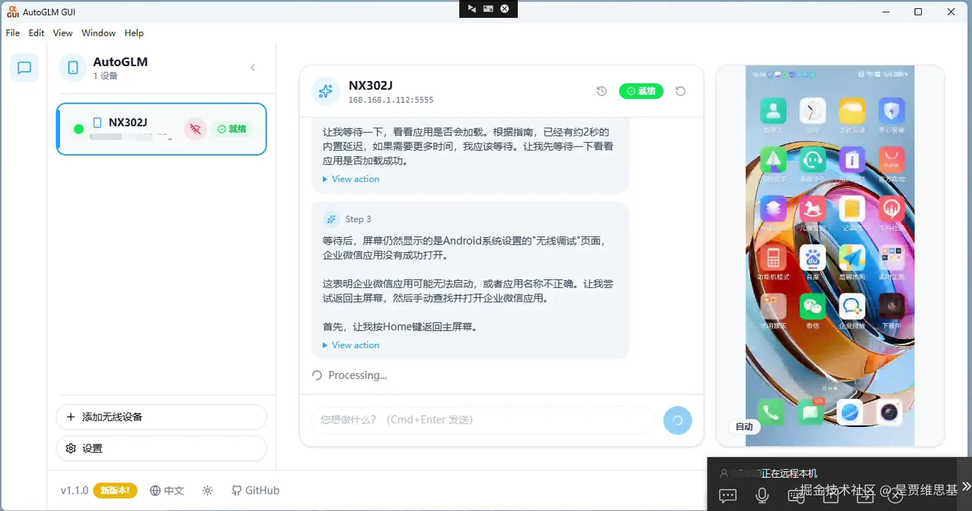Click the 就绪 badge in NX302J card

232,129
